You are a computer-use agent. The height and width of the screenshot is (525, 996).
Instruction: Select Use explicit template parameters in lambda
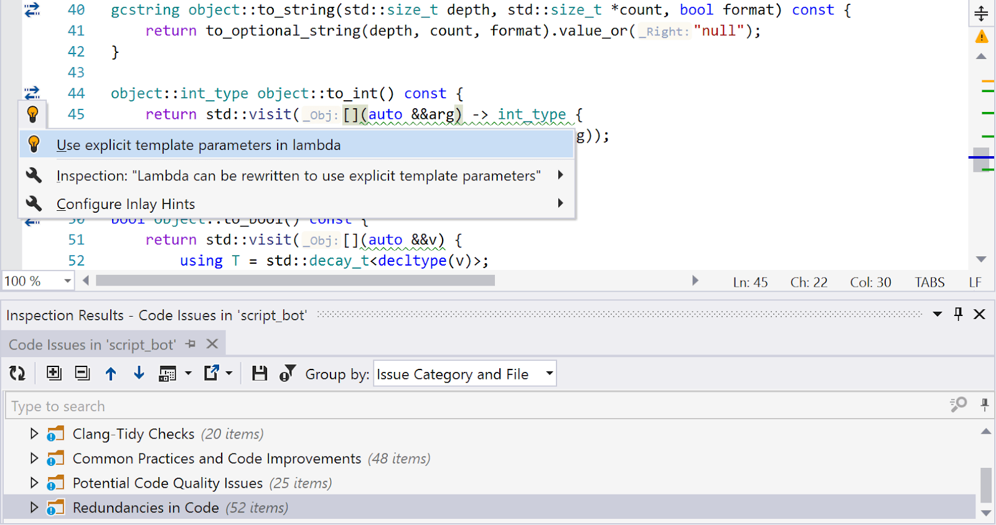[199, 145]
